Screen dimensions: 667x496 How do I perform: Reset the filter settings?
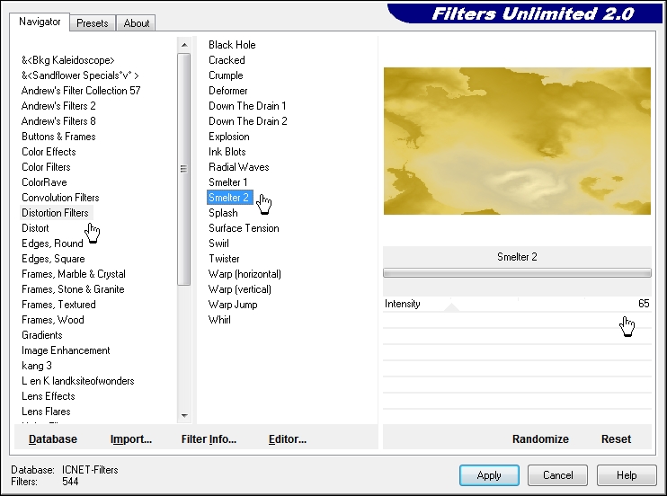616,439
